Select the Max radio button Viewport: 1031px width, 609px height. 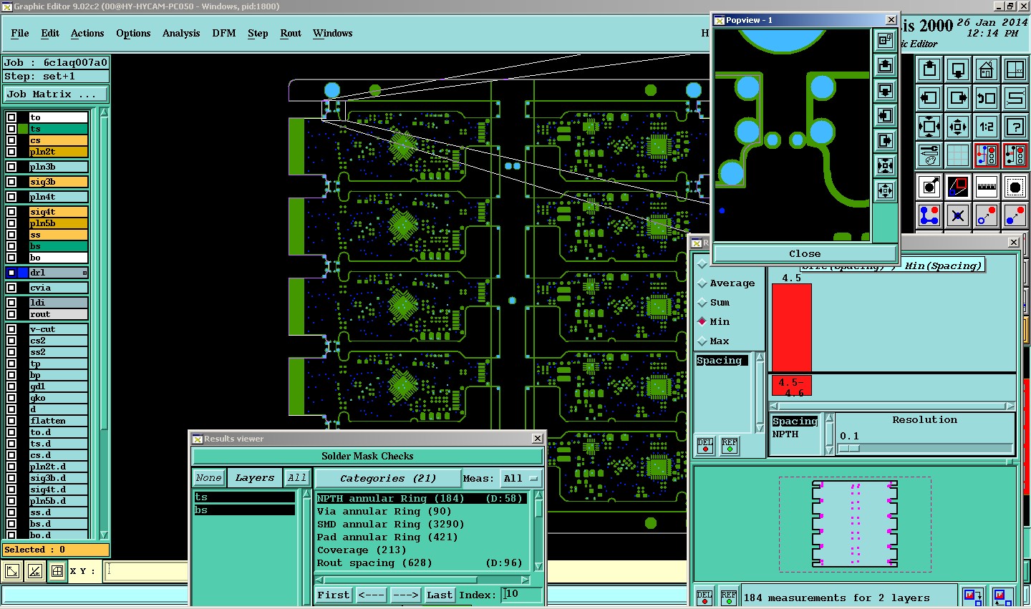(x=702, y=341)
